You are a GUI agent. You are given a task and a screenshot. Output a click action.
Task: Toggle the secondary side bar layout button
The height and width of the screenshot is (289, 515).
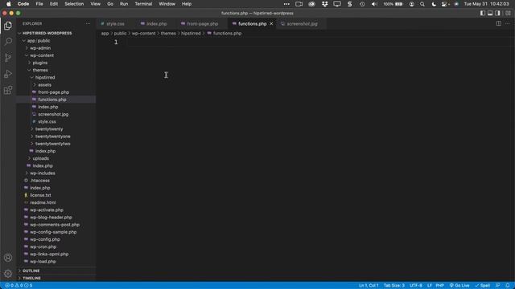coord(497,13)
